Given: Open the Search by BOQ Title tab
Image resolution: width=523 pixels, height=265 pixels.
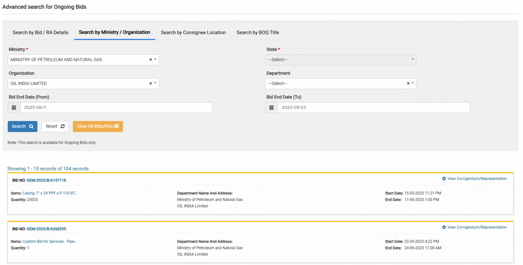Looking at the screenshot, I should pyautogui.click(x=257, y=32).
